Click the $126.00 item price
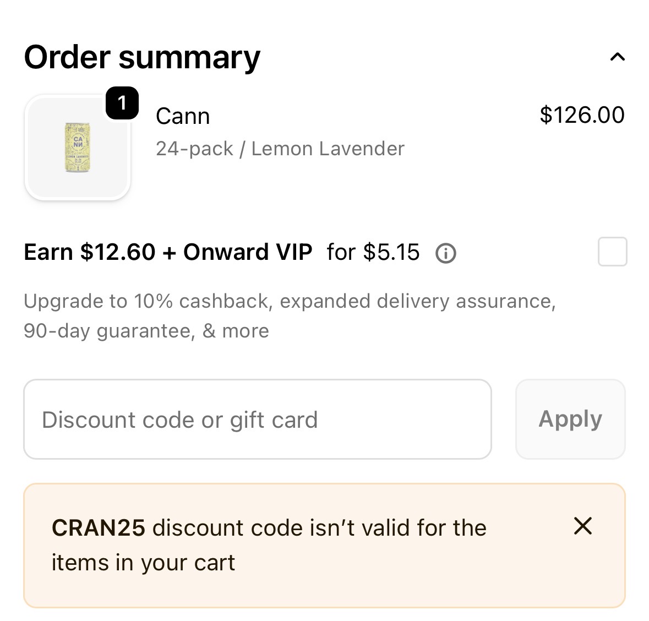This screenshot has height=621, width=649. pos(582,115)
